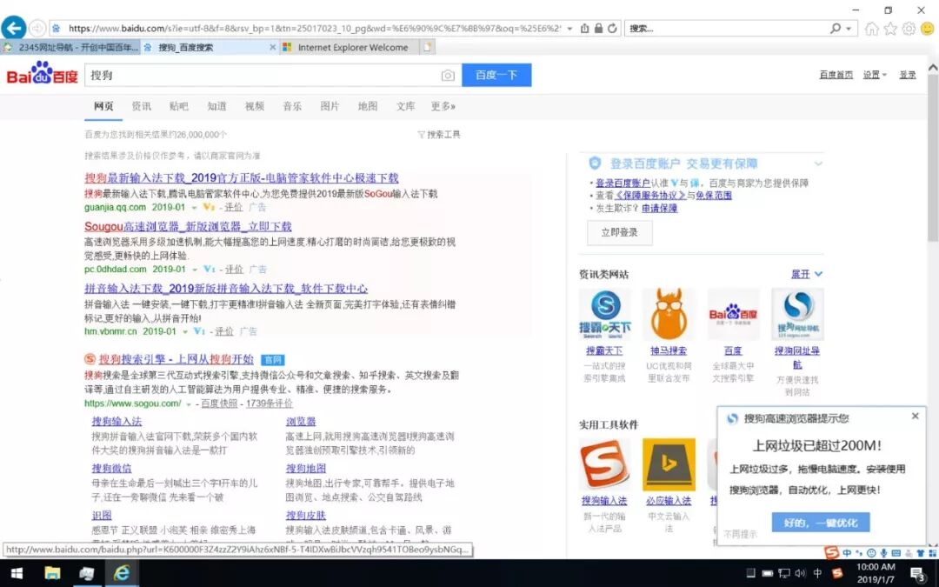Collapse the 登录百度账户 panel chevron

(818, 163)
